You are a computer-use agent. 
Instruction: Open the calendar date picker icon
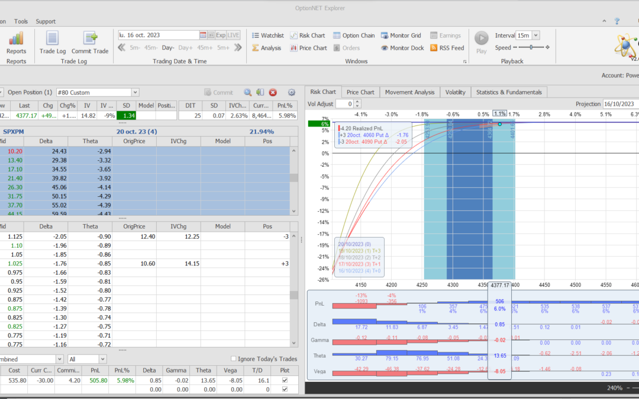[x=203, y=35]
